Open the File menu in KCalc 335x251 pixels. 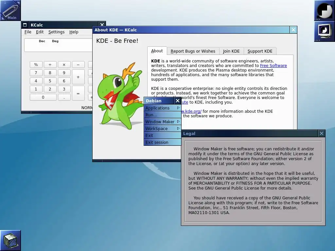[28, 32]
